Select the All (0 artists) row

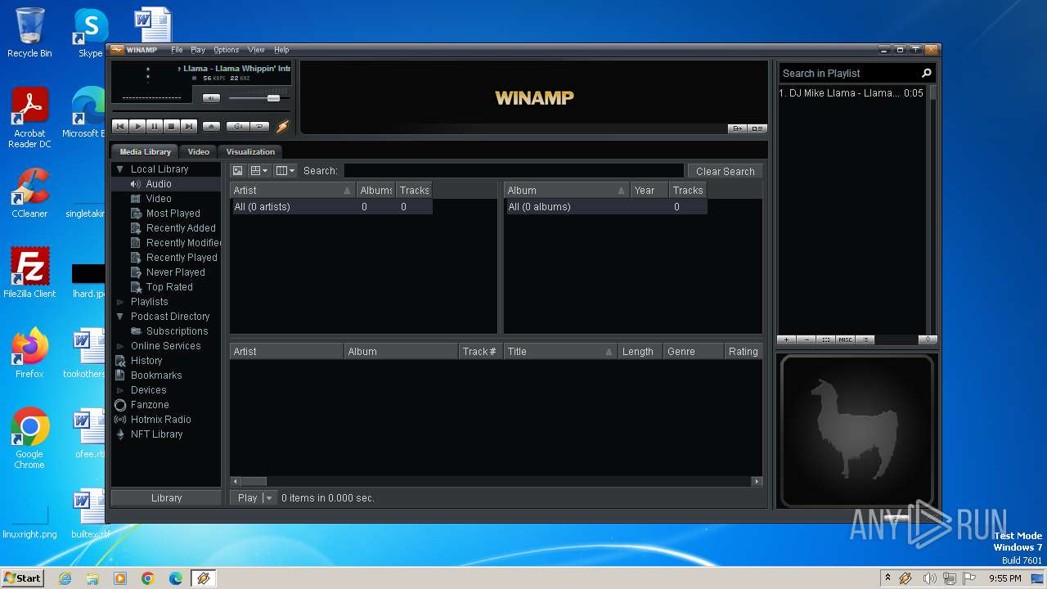(x=330, y=207)
